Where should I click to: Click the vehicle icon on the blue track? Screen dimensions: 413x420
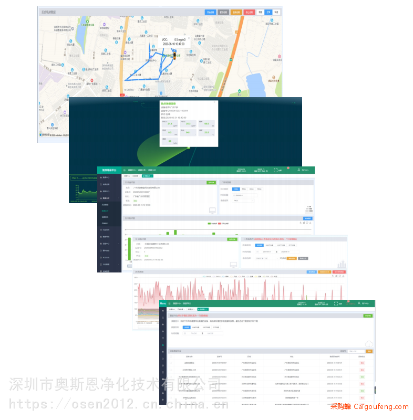pos(174,56)
